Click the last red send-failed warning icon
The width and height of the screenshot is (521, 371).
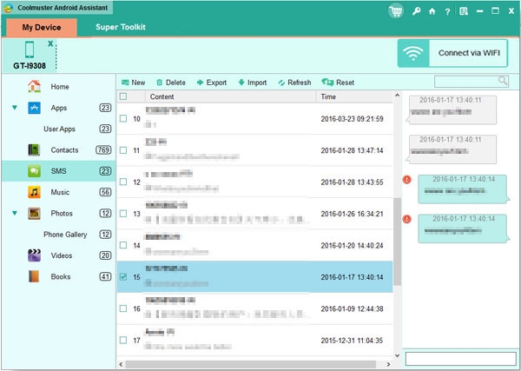pos(407,219)
